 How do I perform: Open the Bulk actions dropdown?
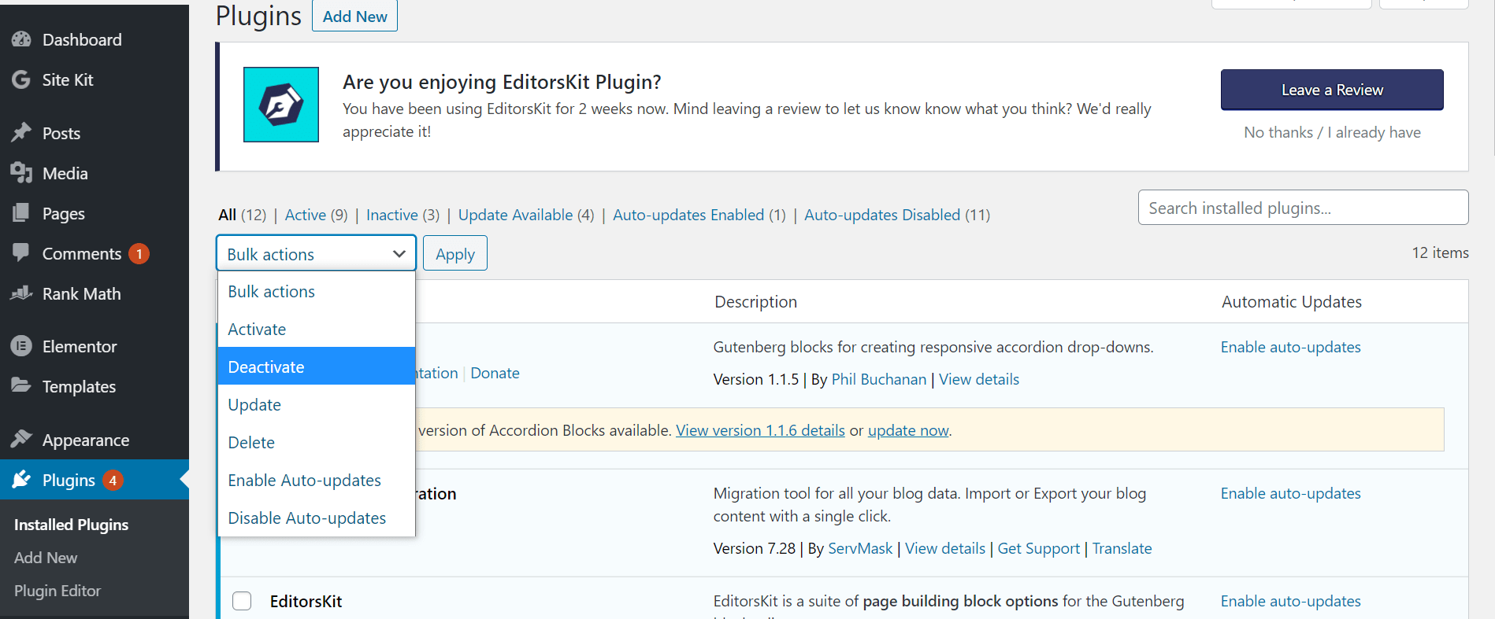[x=316, y=253]
